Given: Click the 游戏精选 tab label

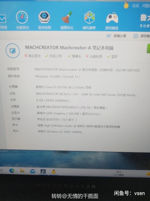Looking at the screenshot, I should (x=112, y=28).
